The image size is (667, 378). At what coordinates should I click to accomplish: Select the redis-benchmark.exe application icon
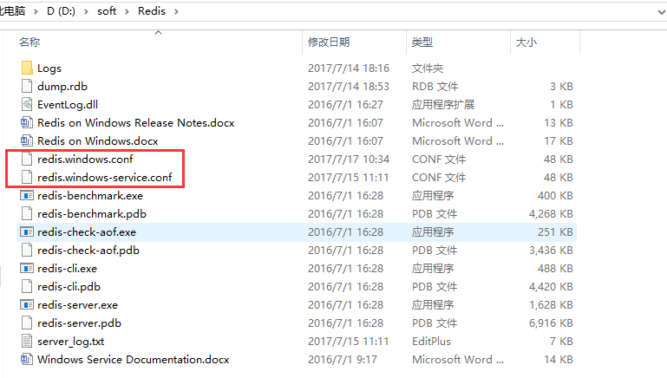[27, 196]
